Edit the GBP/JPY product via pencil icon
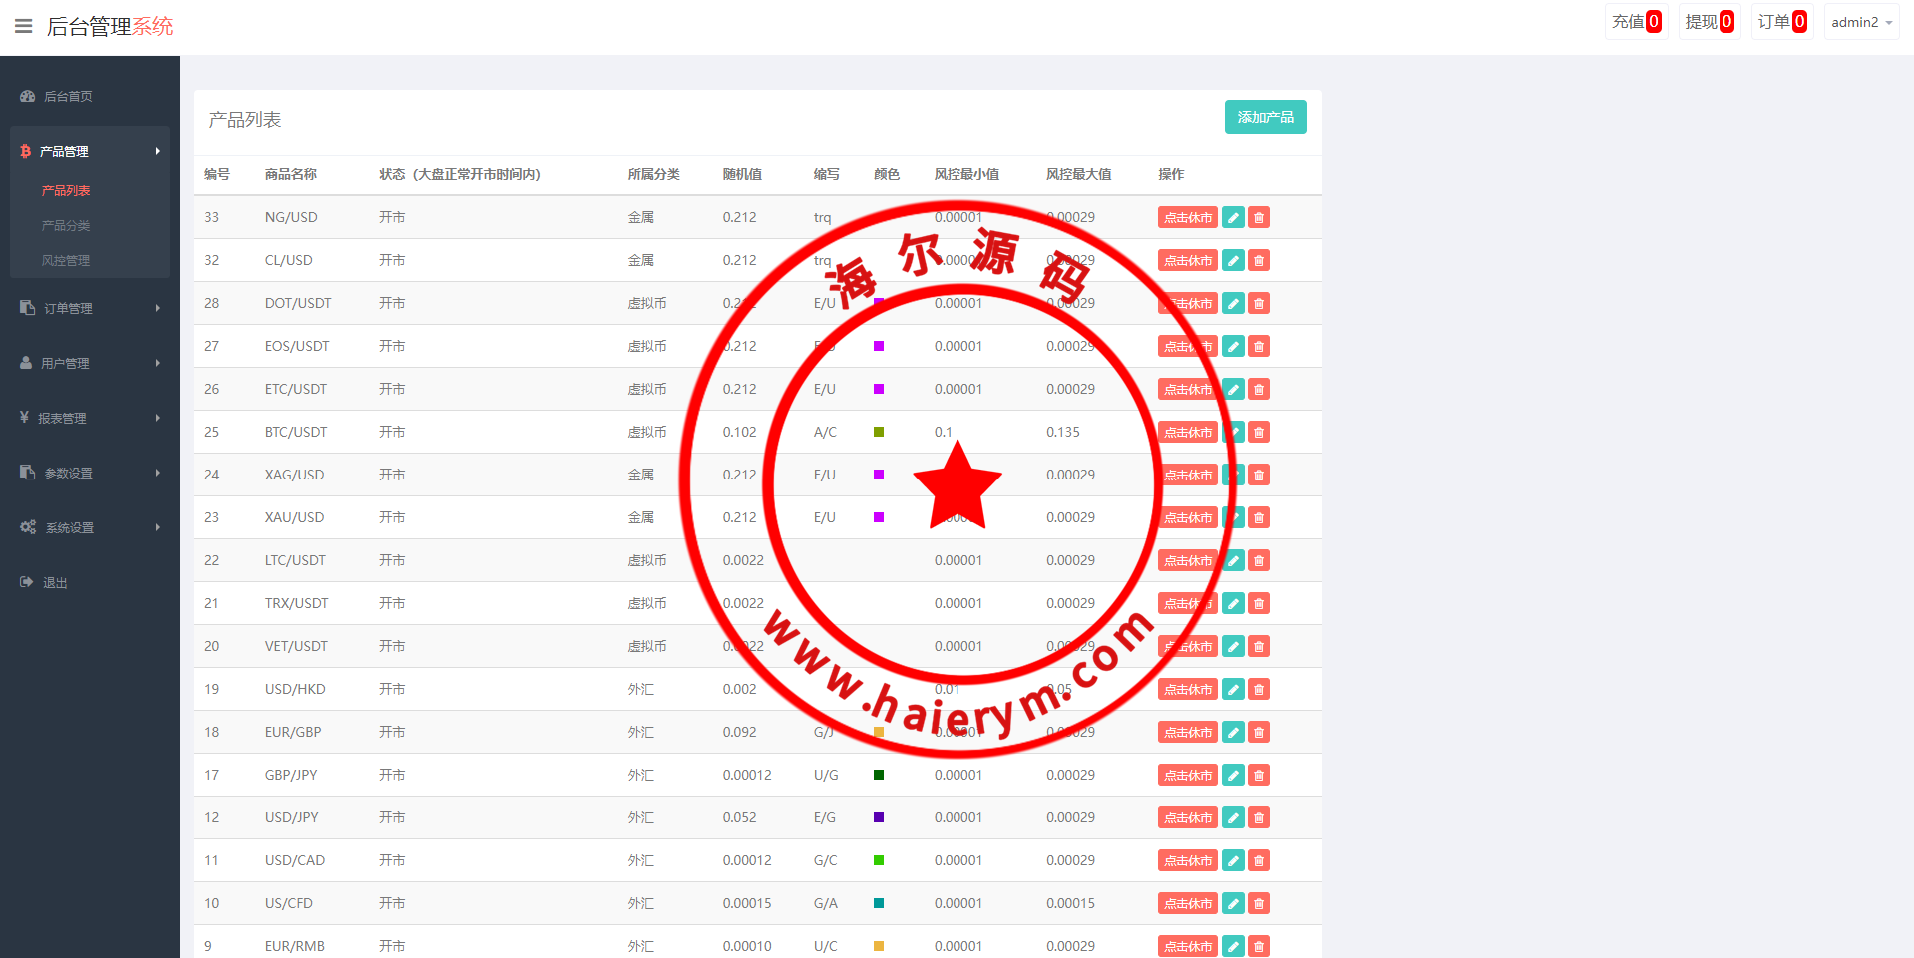Screen dimensions: 1914x958 pyautogui.click(x=1233, y=775)
